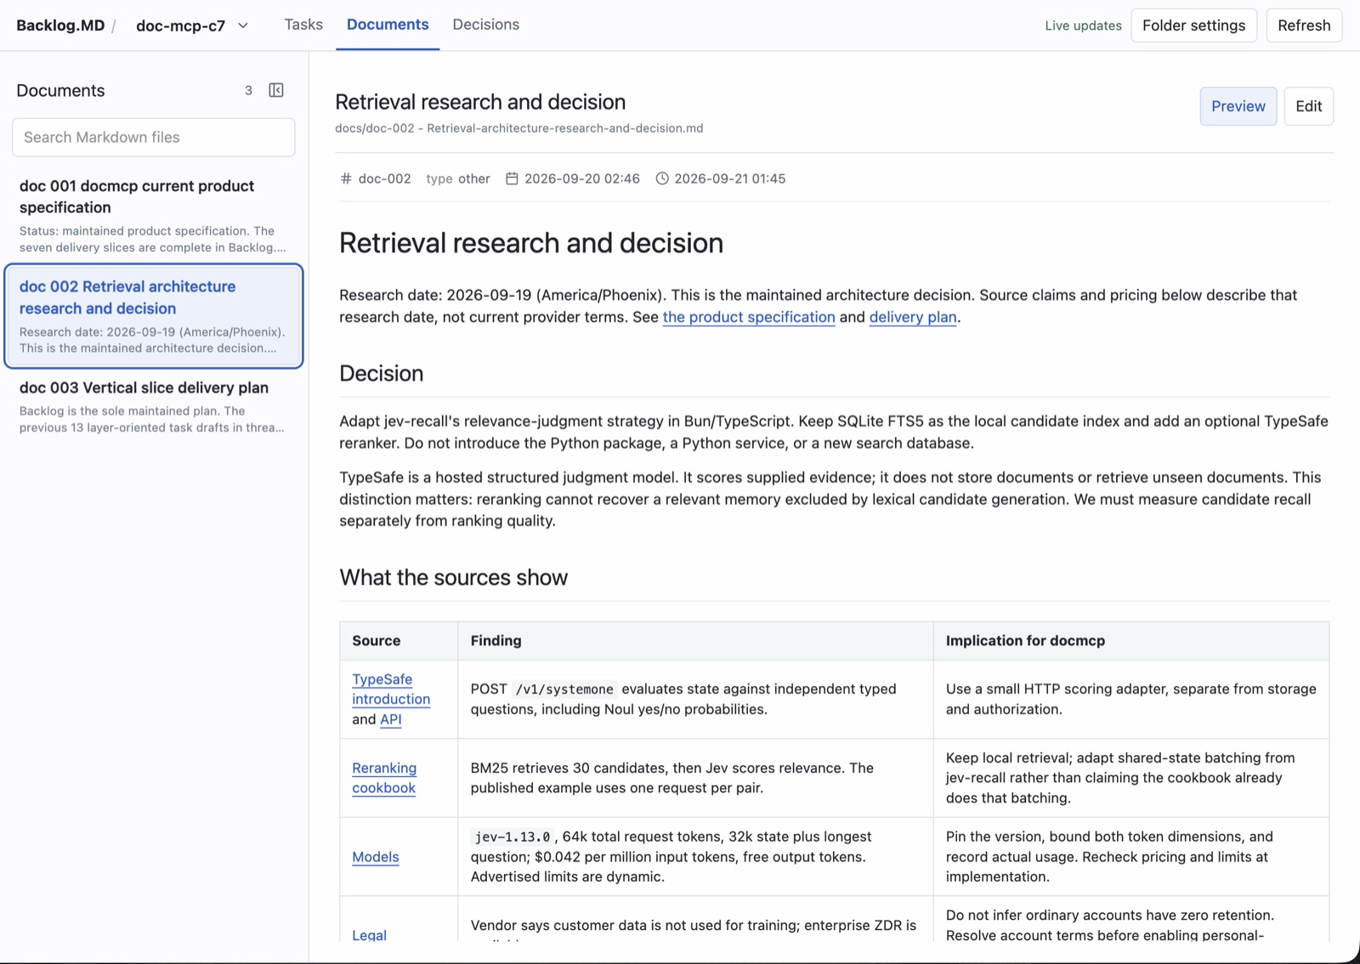1360x964 pixels.
Task: Follow the delivery plan link
Action: 913,317
